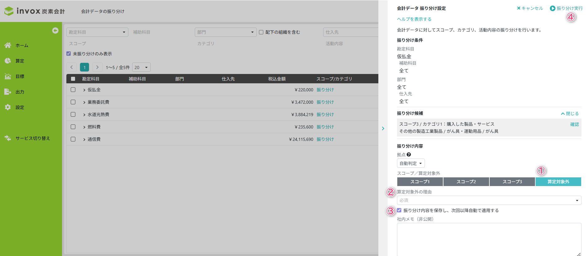
Task: Click 振り分け実行 to run allocation
Action: [566, 8]
